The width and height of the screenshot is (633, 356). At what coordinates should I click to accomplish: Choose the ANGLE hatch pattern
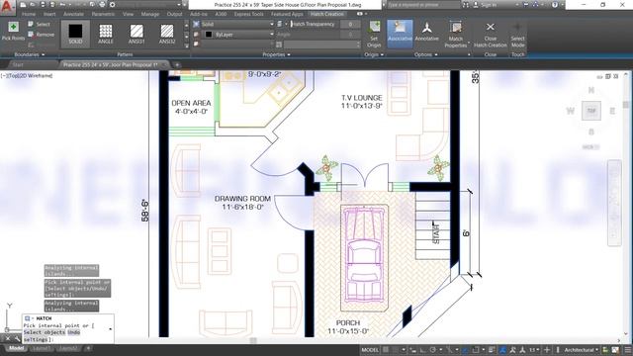(106, 33)
